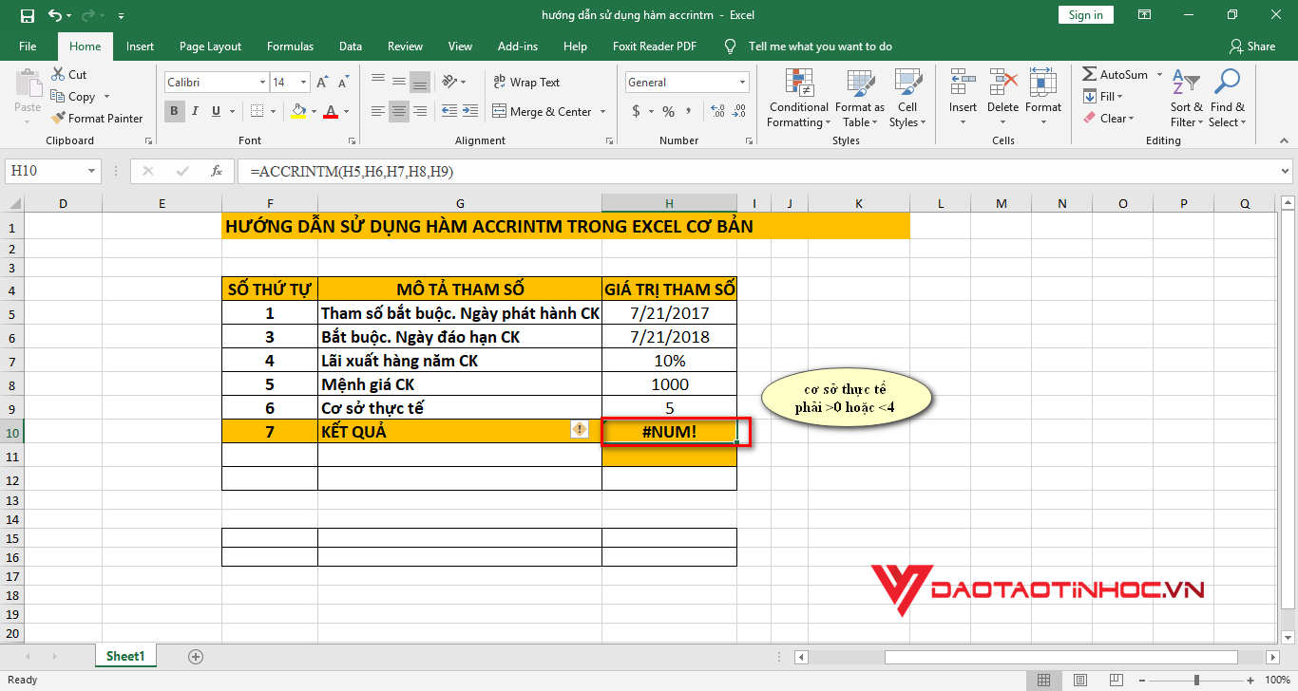The height and width of the screenshot is (691, 1298).
Task: Select cell H10 showing #NUM! error
Action: (x=669, y=432)
